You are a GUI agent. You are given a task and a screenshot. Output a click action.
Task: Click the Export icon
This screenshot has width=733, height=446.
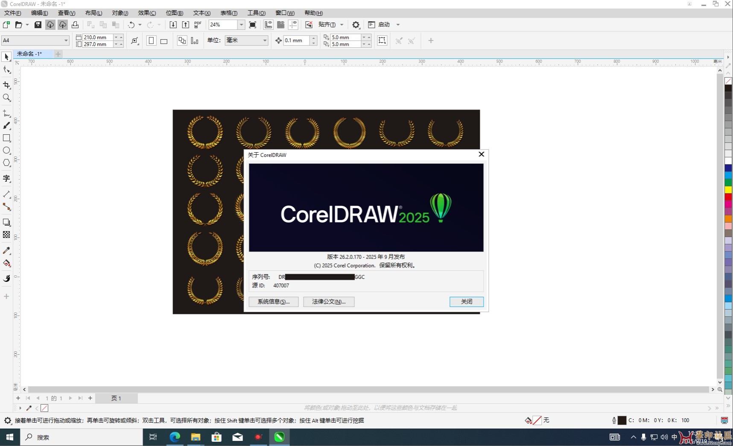[185, 25]
